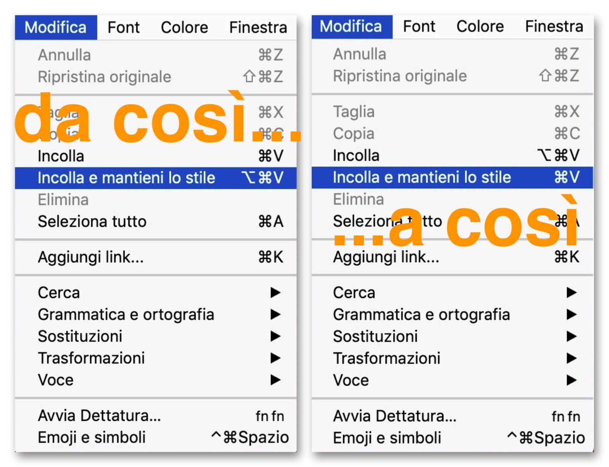Image resolution: width=609 pixels, height=467 pixels.
Task: Expand the Trasformazioni submenu arrow in right menu
Action: pos(571,358)
